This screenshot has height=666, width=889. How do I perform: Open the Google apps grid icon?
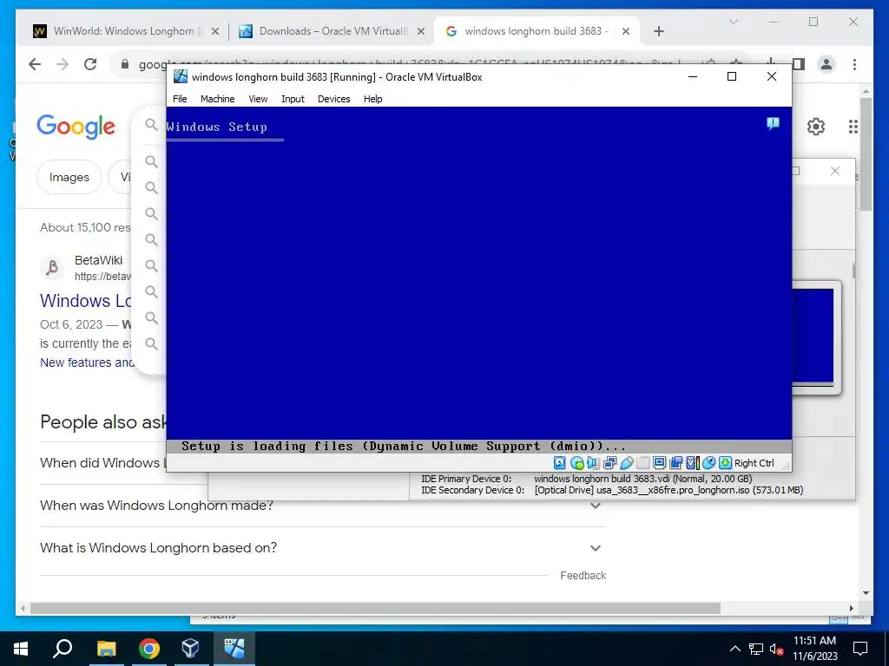click(x=853, y=127)
